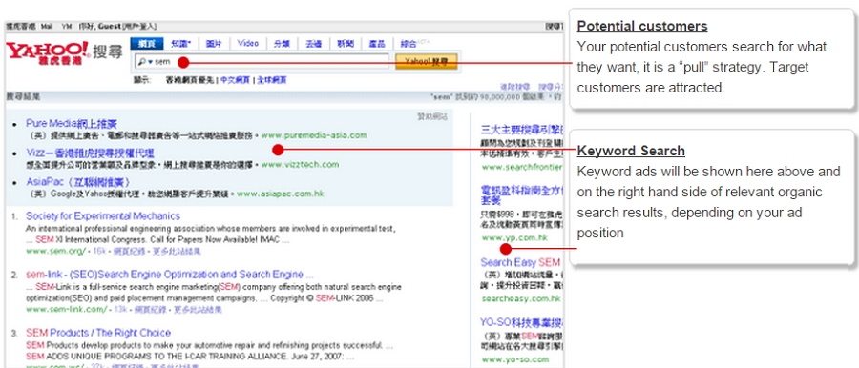Click the magnifier icon in the search box

(x=142, y=62)
